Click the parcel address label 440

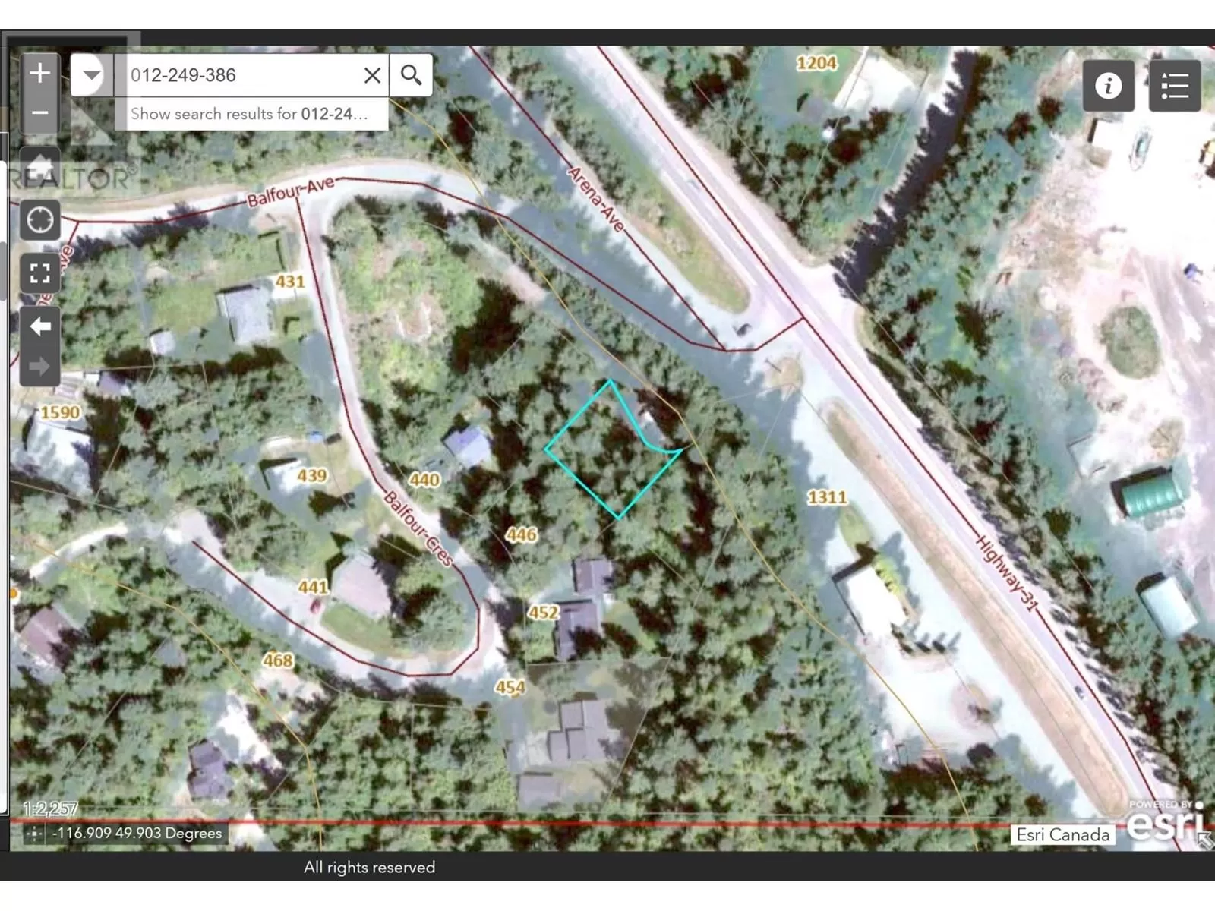(x=424, y=480)
